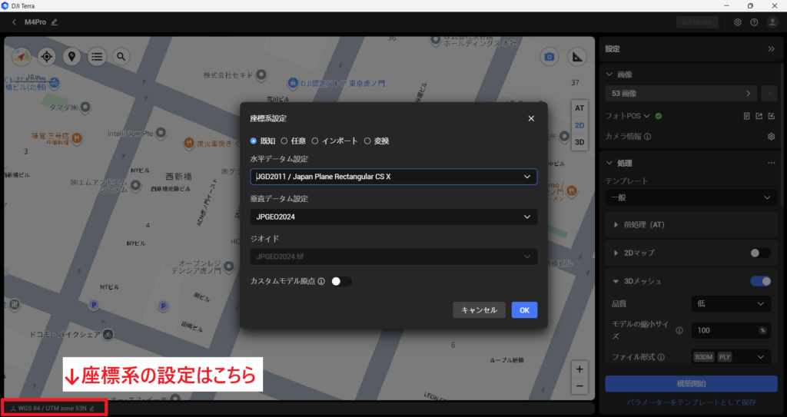Click the crosshair locate icon
The width and height of the screenshot is (787, 417).
click(x=47, y=56)
